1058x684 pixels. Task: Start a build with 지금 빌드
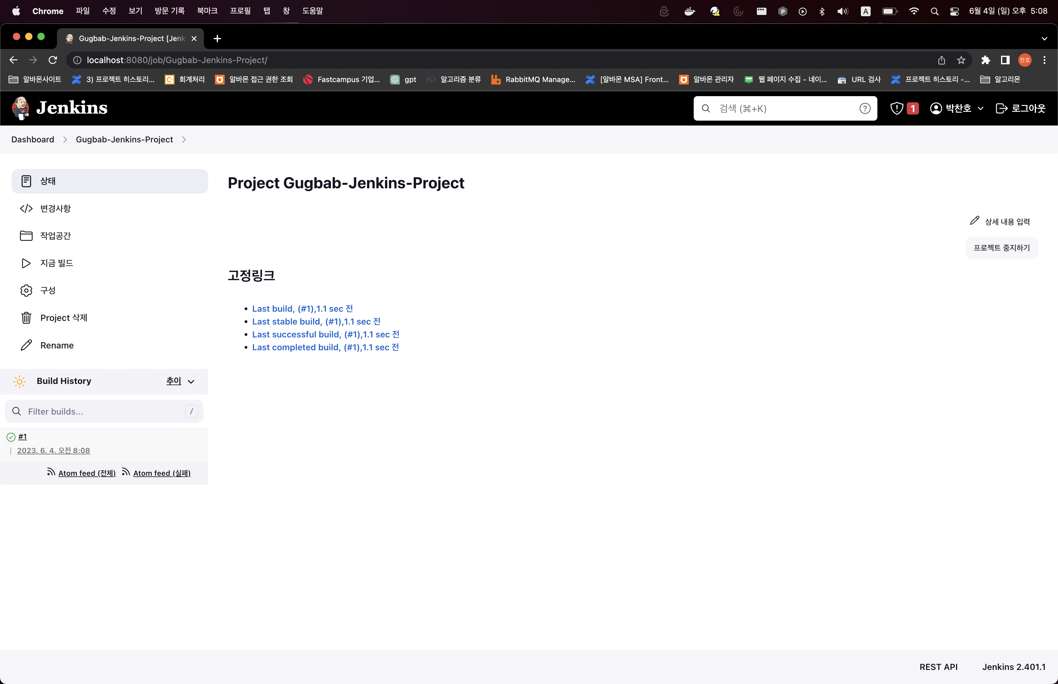point(56,263)
